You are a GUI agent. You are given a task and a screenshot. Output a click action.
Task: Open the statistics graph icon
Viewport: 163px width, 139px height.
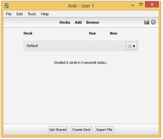point(146,22)
